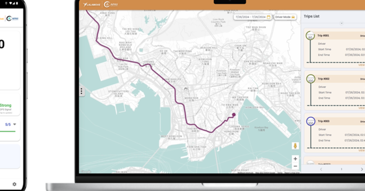Go to previous page of trips list
Screen dimensions: 365x191
click(x=321, y=169)
